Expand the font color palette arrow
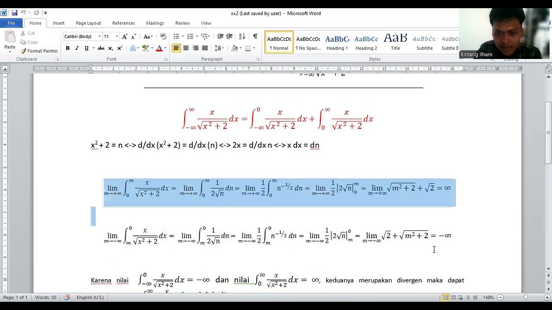Viewport: 552px width, 310px height. 165,48
